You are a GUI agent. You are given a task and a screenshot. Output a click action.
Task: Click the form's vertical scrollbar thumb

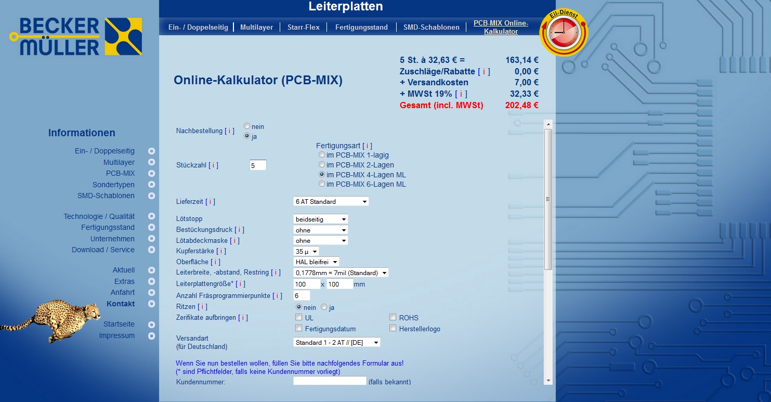point(548,199)
